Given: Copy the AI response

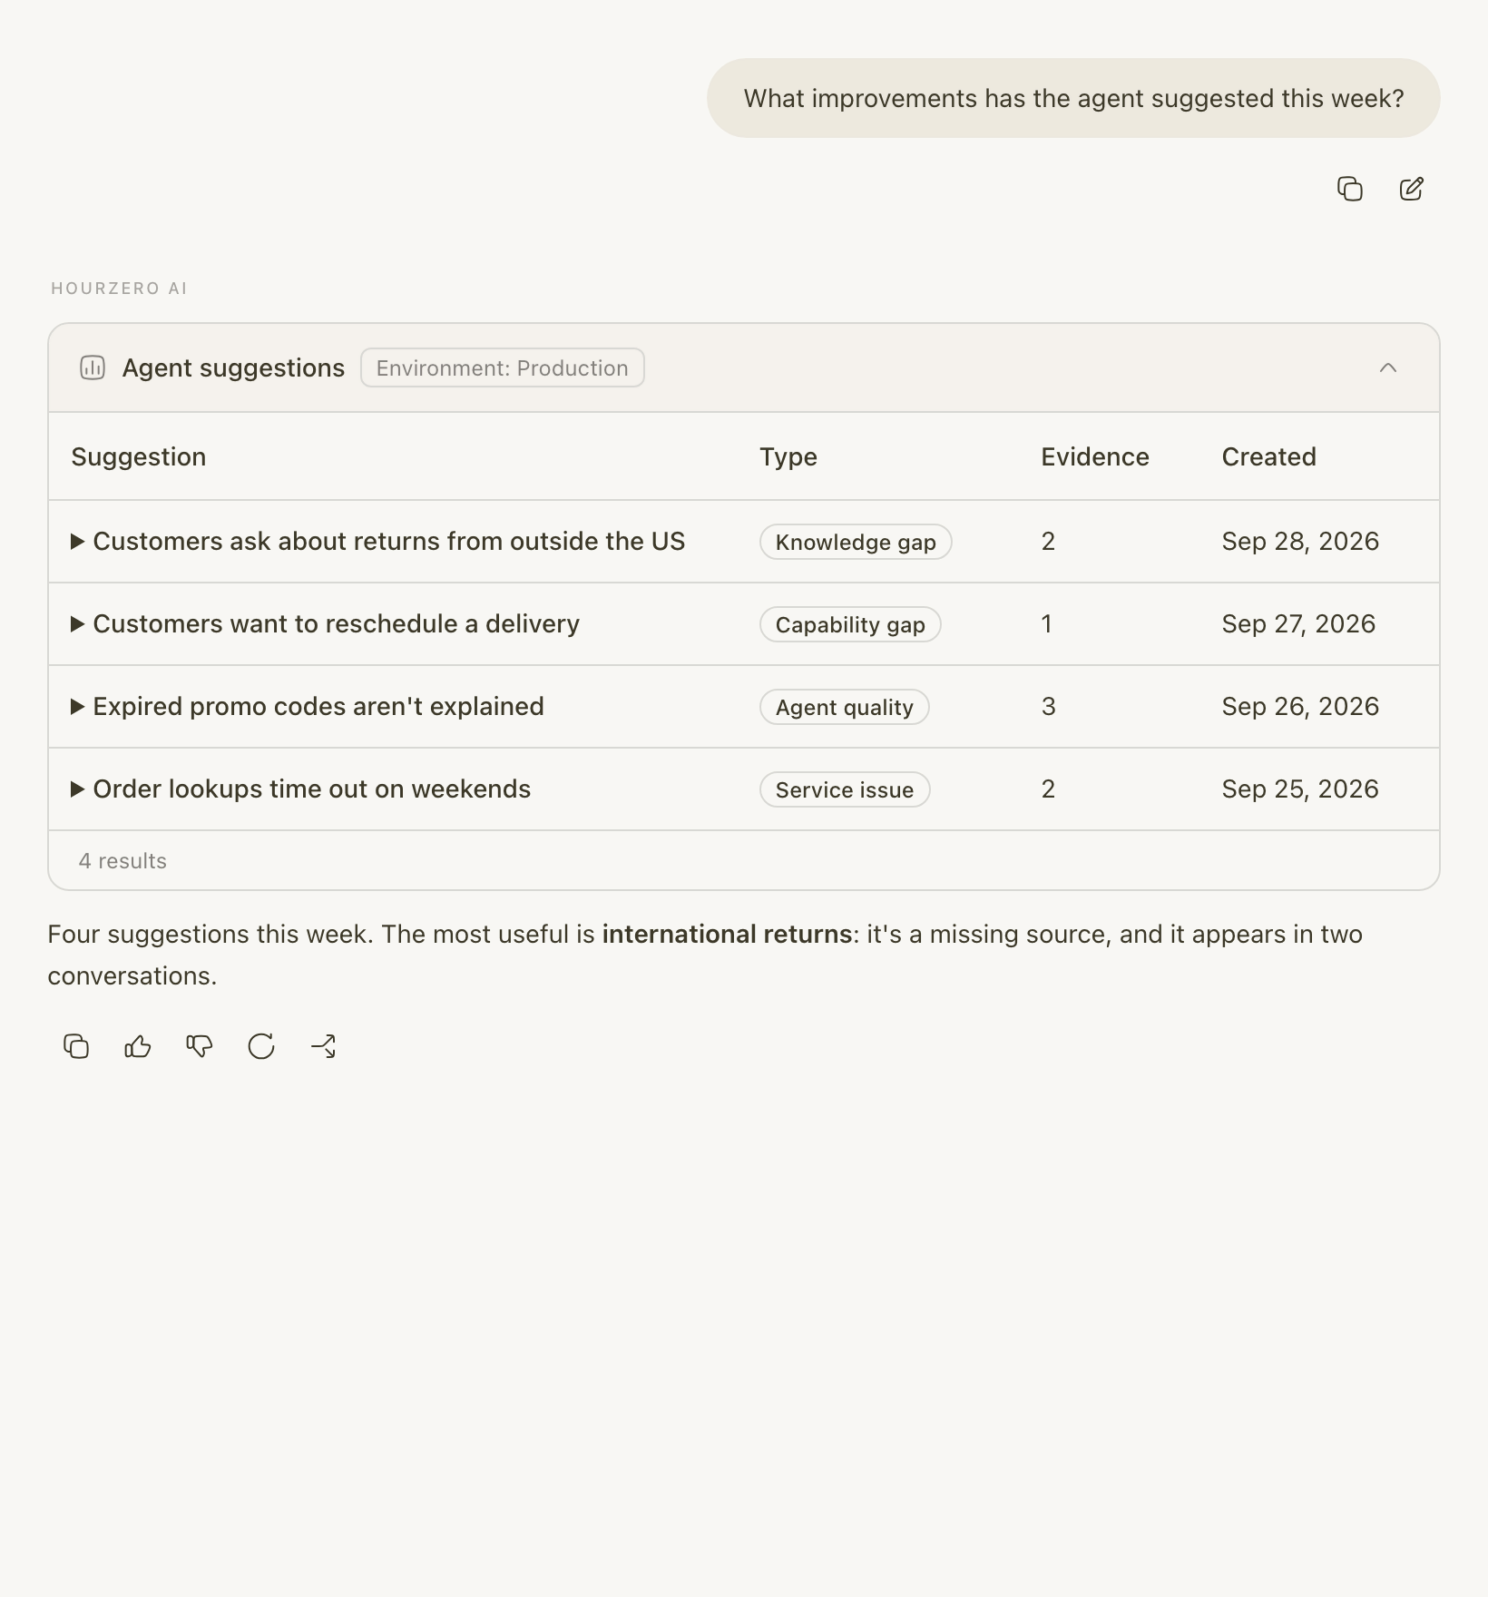Looking at the screenshot, I should pyautogui.click(x=76, y=1046).
